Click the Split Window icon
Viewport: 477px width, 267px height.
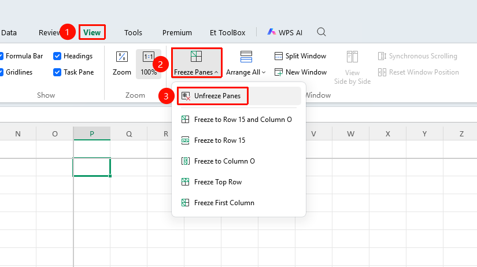278,56
